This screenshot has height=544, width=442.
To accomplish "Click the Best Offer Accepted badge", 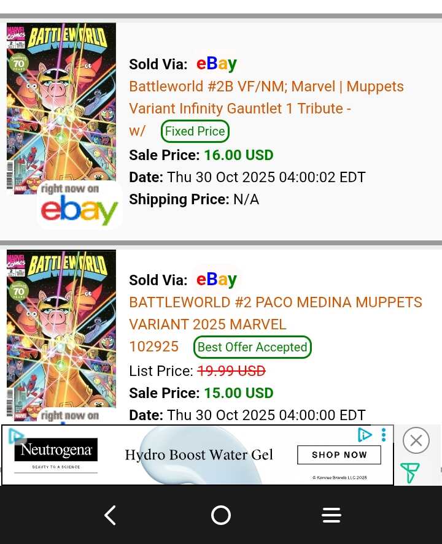I will pyautogui.click(x=252, y=347).
